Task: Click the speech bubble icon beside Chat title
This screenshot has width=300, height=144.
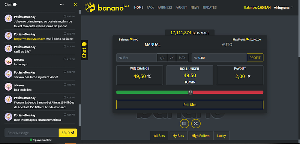Action: [15, 4]
